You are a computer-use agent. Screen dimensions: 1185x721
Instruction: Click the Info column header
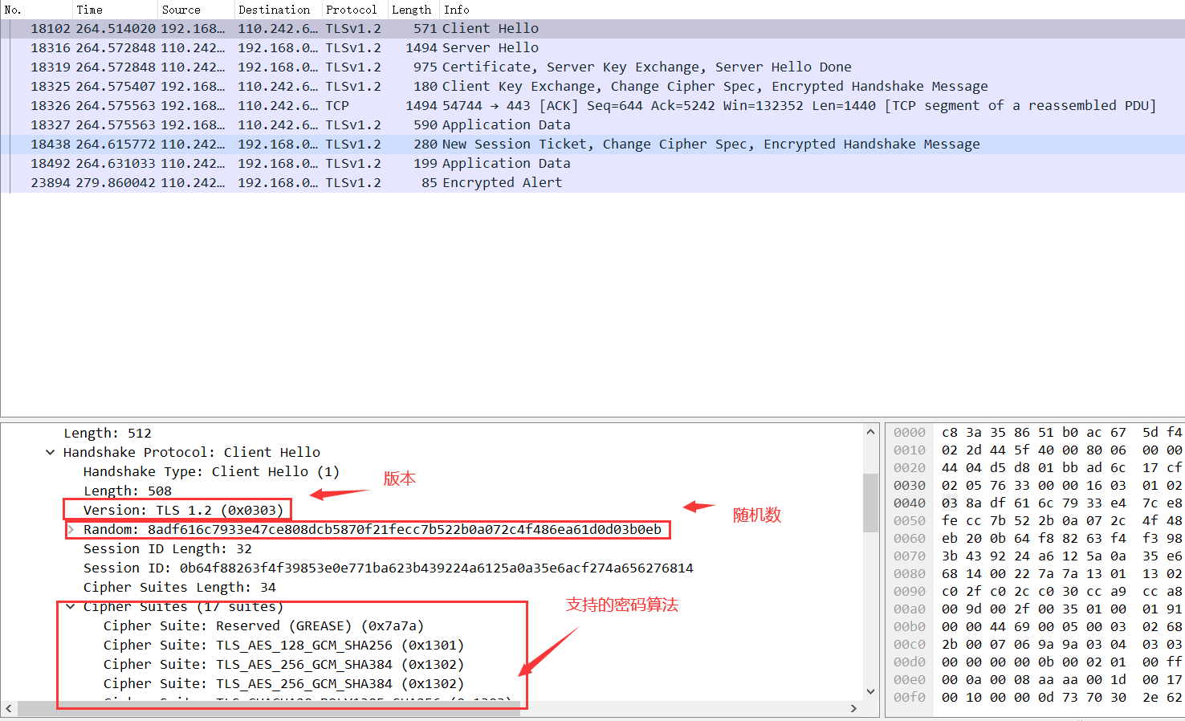pyautogui.click(x=812, y=10)
